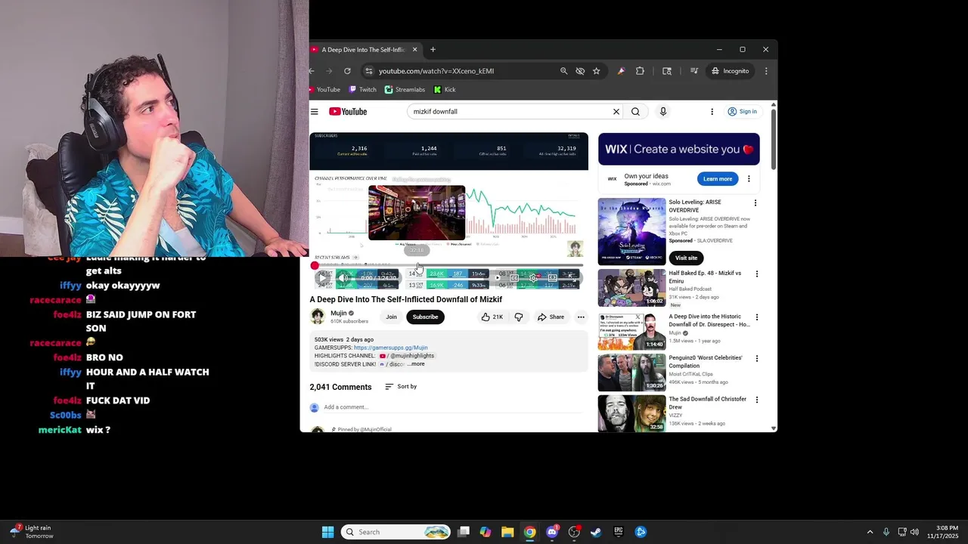Viewport: 968px width, 544px height.
Task: Reload the page in Chrome
Action: tap(347, 71)
